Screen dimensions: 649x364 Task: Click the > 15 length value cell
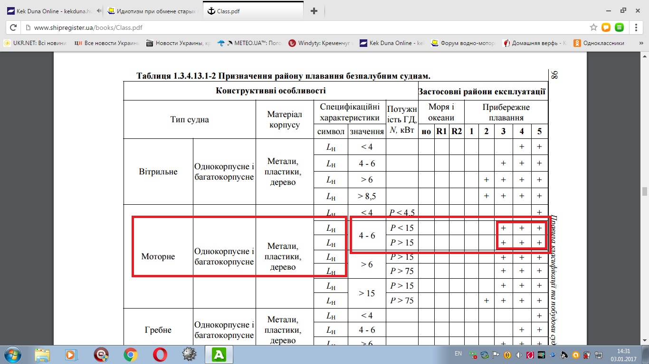[x=367, y=293]
